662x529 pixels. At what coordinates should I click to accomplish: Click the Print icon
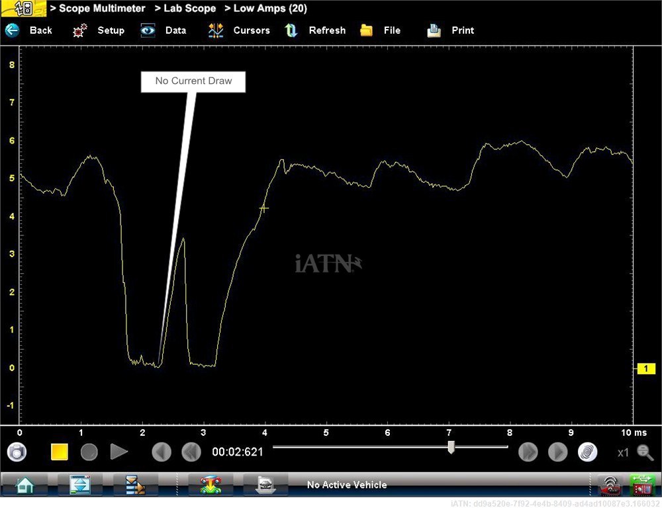(x=434, y=30)
